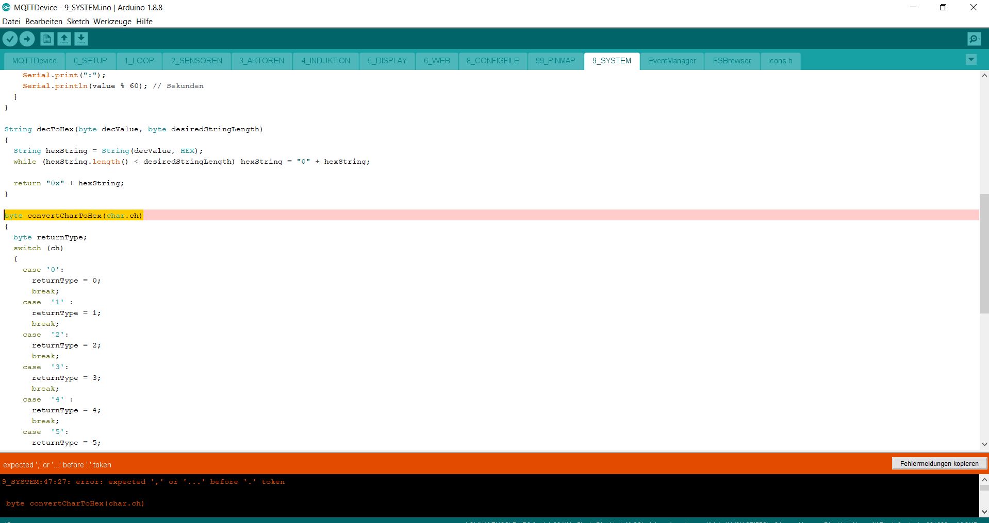The image size is (989, 523).
Task: Save the sketch with the Save icon
Action: tap(81, 39)
